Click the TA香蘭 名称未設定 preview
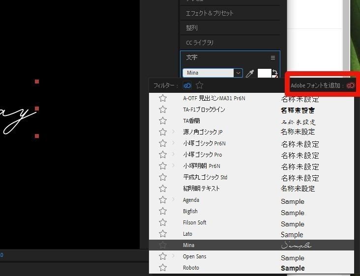Viewport: 360px width, 276px height. tap(298, 122)
